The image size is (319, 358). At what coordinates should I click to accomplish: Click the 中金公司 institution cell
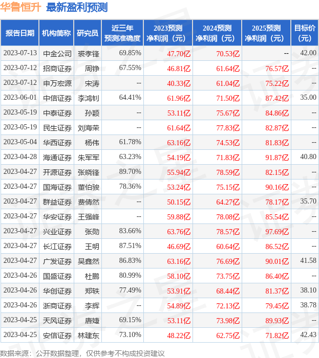[x=57, y=54]
